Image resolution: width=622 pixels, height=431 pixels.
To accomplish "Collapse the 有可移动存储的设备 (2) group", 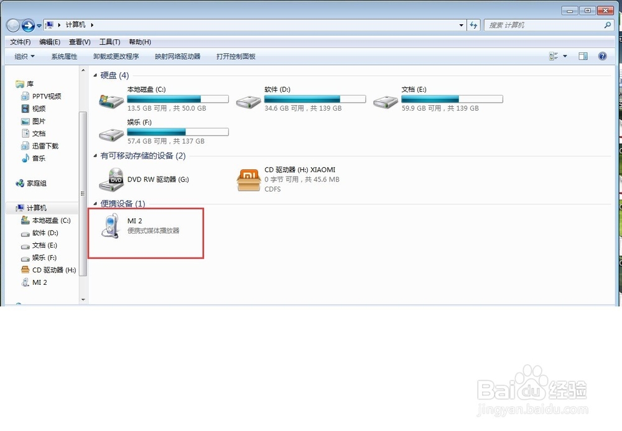I will (95, 156).
